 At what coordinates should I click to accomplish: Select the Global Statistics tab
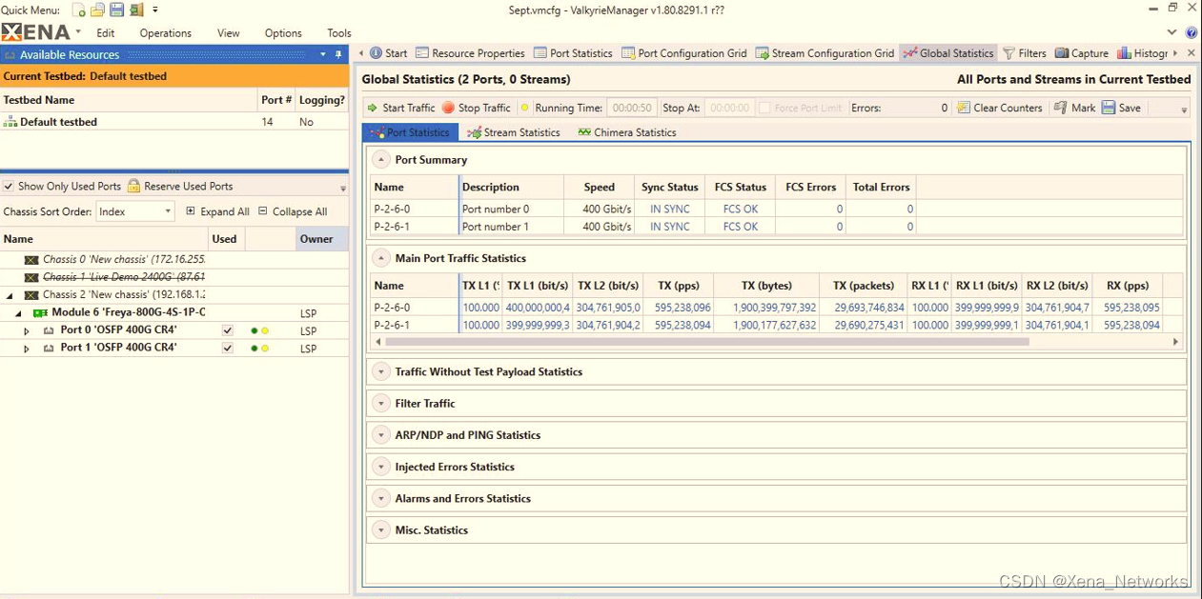pyautogui.click(x=947, y=53)
